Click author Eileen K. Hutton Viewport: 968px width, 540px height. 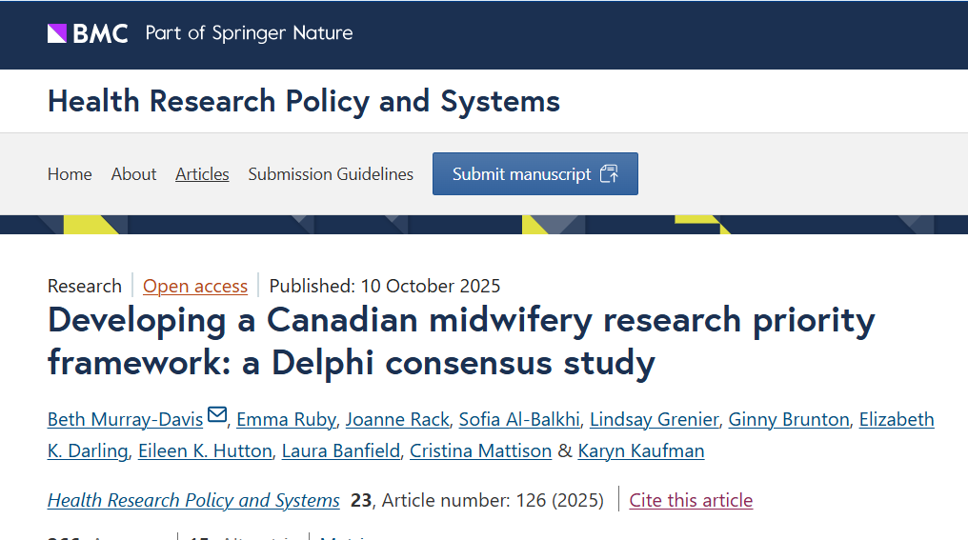[x=204, y=451]
